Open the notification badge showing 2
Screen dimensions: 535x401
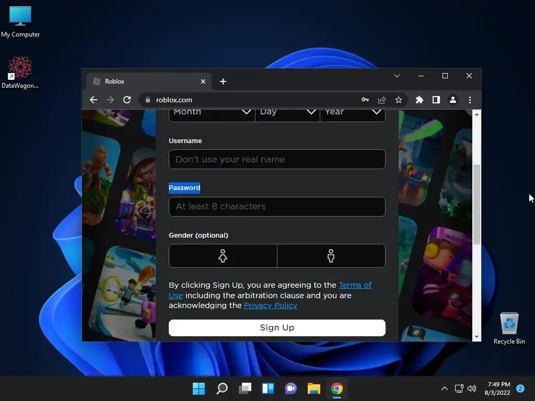(520, 388)
